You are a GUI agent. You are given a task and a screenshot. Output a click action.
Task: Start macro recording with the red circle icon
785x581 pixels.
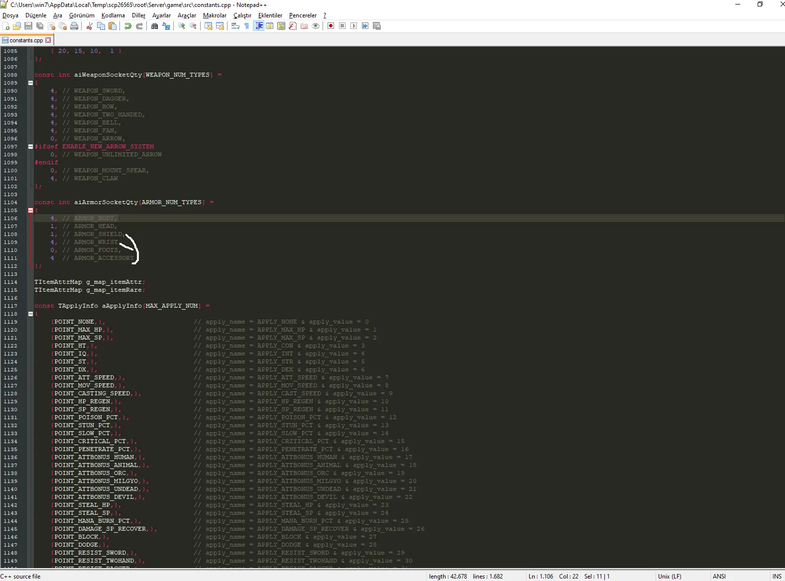(331, 26)
